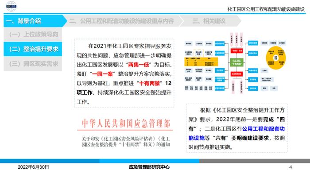
Task: Click the page number 4 in footer
Action: [x=291, y=167]
